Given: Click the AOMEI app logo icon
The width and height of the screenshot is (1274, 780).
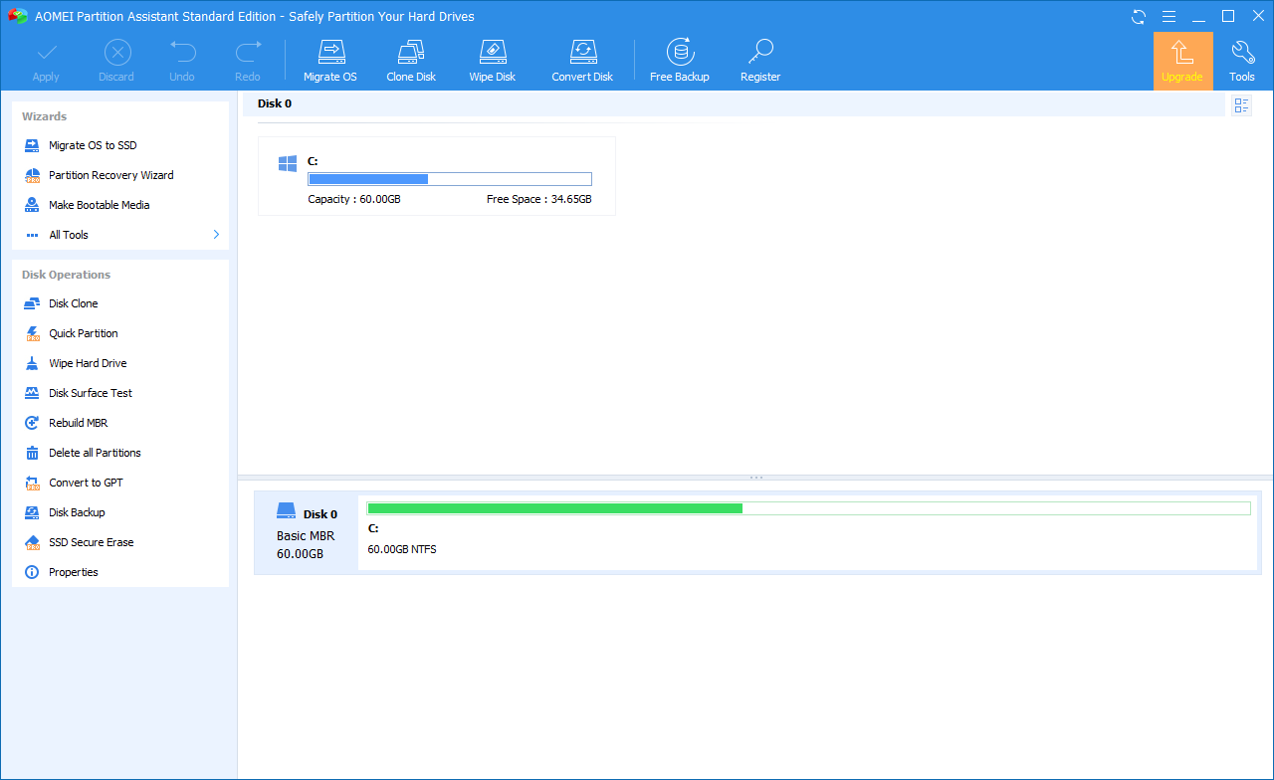Looking at the screenshot, I should point(17,16).
